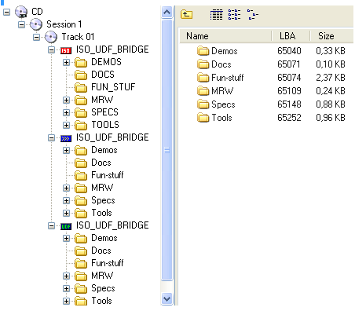Collapse the UDF file system branch
Image resolution: width=355 pixels, height=311 pixels.
pos(51,225)
